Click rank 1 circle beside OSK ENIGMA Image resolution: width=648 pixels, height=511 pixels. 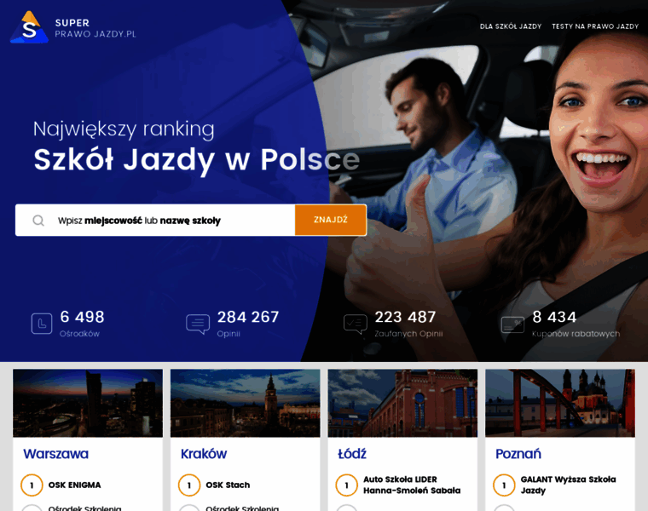(x=32, y=485)
